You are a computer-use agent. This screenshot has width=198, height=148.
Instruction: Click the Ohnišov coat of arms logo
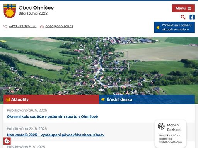10,11
